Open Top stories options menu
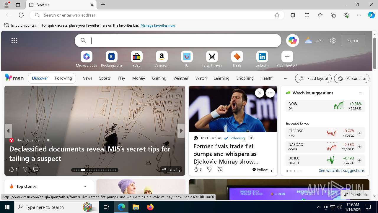This screenshot has height=213, width=378. click(84, 186)
